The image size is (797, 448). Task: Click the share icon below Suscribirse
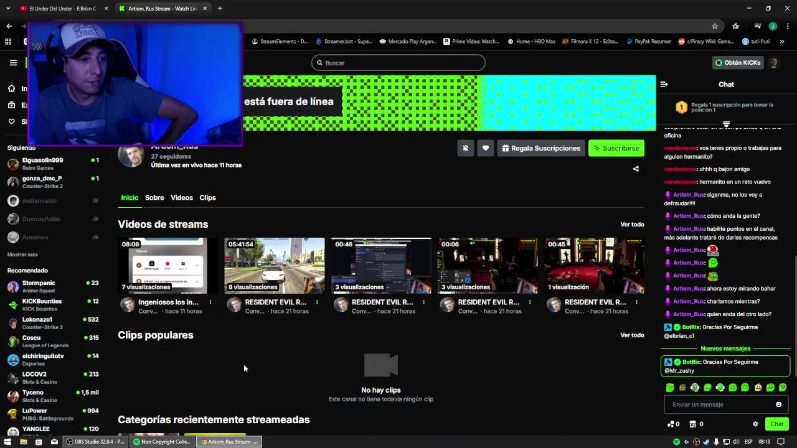636,169
